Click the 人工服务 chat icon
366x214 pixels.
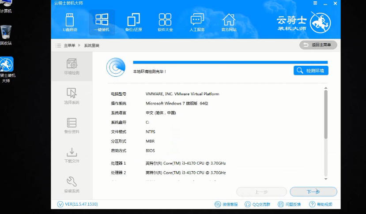click(x=197, y=23)
